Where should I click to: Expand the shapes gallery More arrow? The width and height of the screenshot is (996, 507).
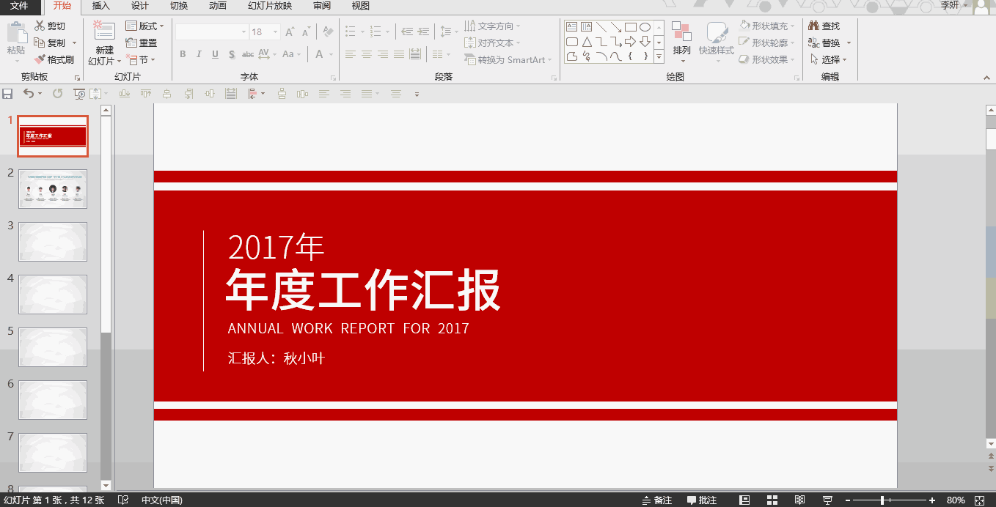pos(659,56)
